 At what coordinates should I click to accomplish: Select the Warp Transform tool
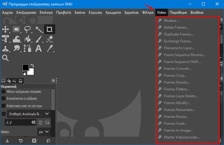click(16, 39)
